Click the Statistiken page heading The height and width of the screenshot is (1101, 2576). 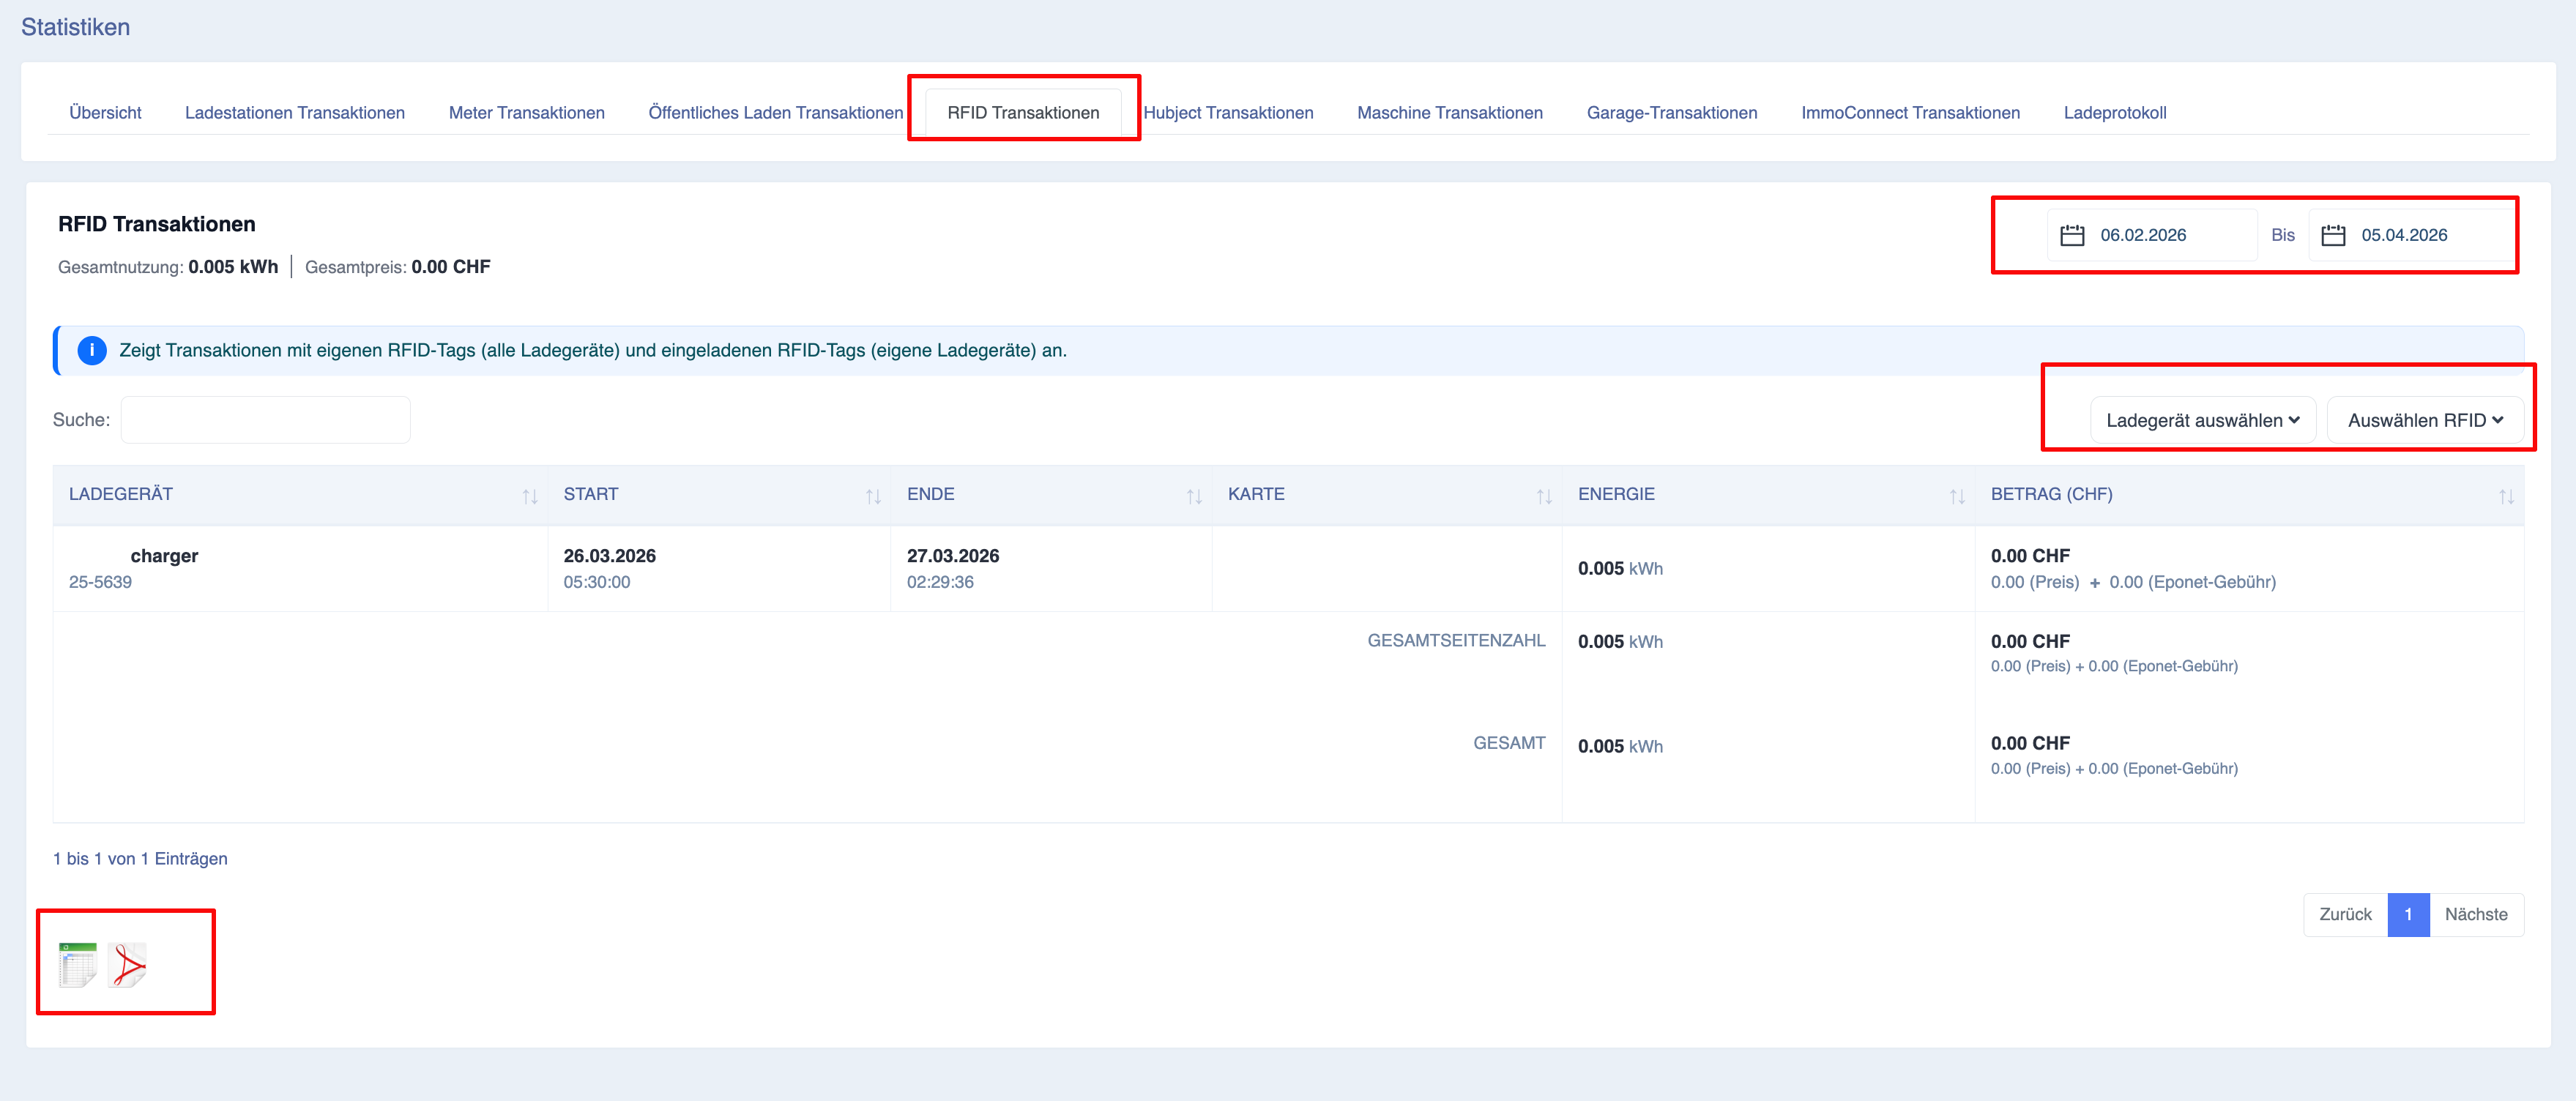tap(75, 27)
